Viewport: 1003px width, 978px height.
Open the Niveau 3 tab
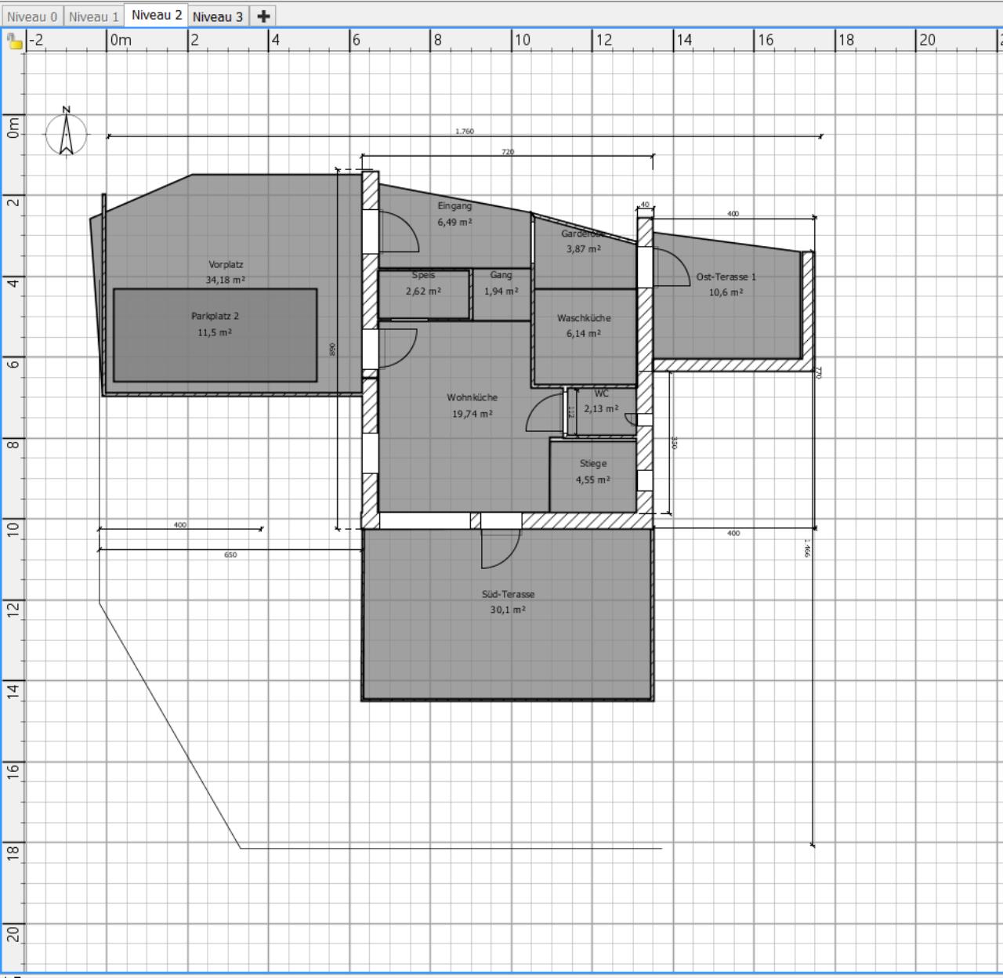click(x=219, y=16)
